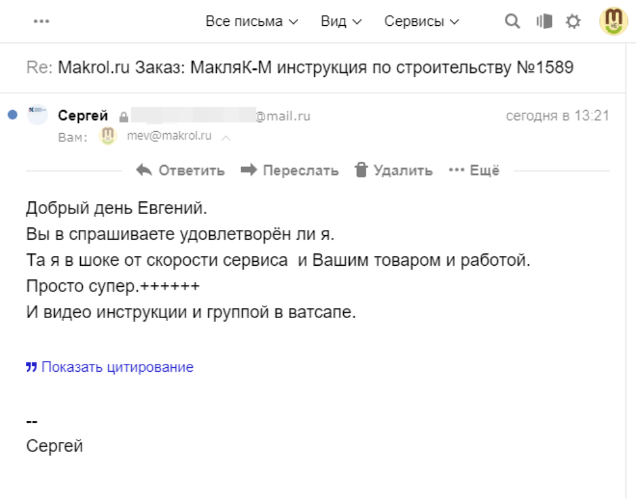This screenshot has width=636, height=499.
Task: Click the layout columns icon beside search
Action: click(544, 22)
